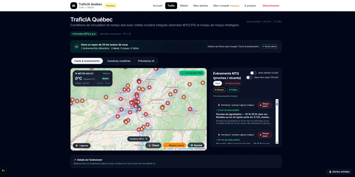The image size is (355, 177).
Task: Go to the Accueil nav item
Action: click(x=157, y=6)
